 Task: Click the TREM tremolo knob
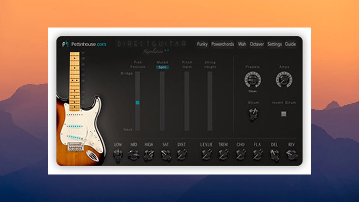(x=223, y=154)
